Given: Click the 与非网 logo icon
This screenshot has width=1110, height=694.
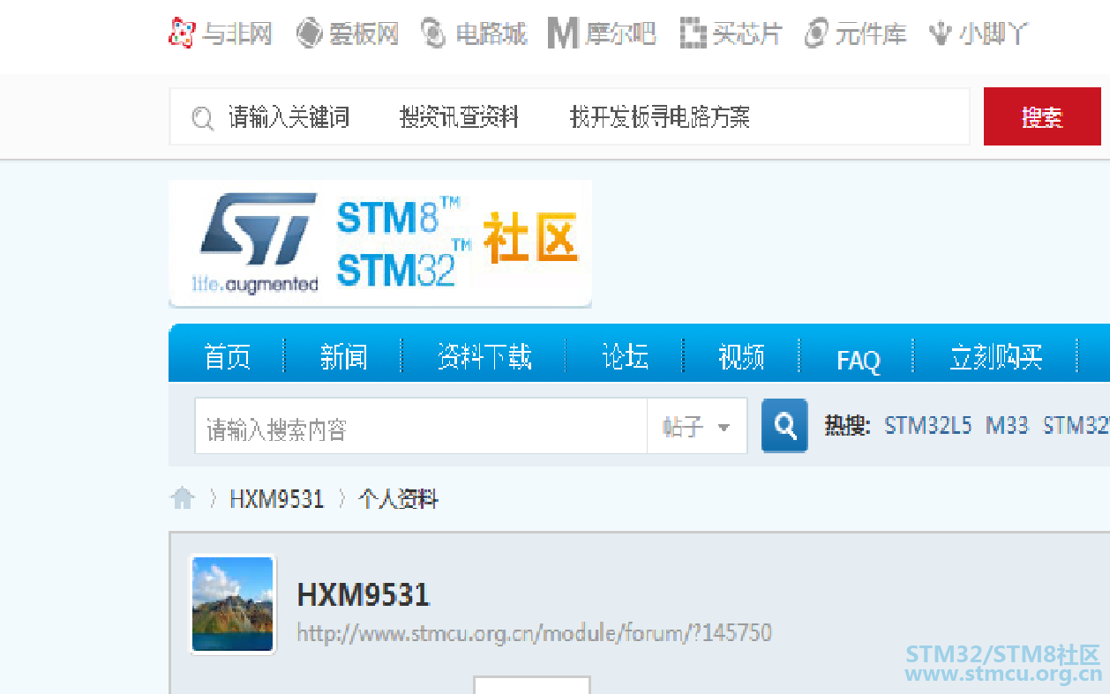Looking at the screenshot, I should point(181,34).
